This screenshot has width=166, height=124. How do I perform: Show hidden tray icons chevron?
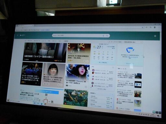(x=137, y=113)
